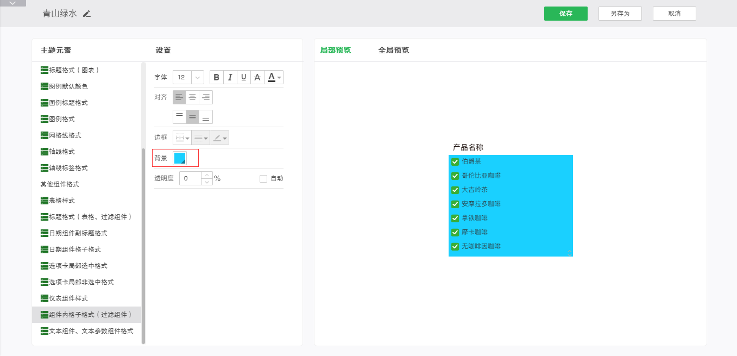Open the blue 背景 color swatch
Screen dimensions: 737x356
(x=180, y=158)
